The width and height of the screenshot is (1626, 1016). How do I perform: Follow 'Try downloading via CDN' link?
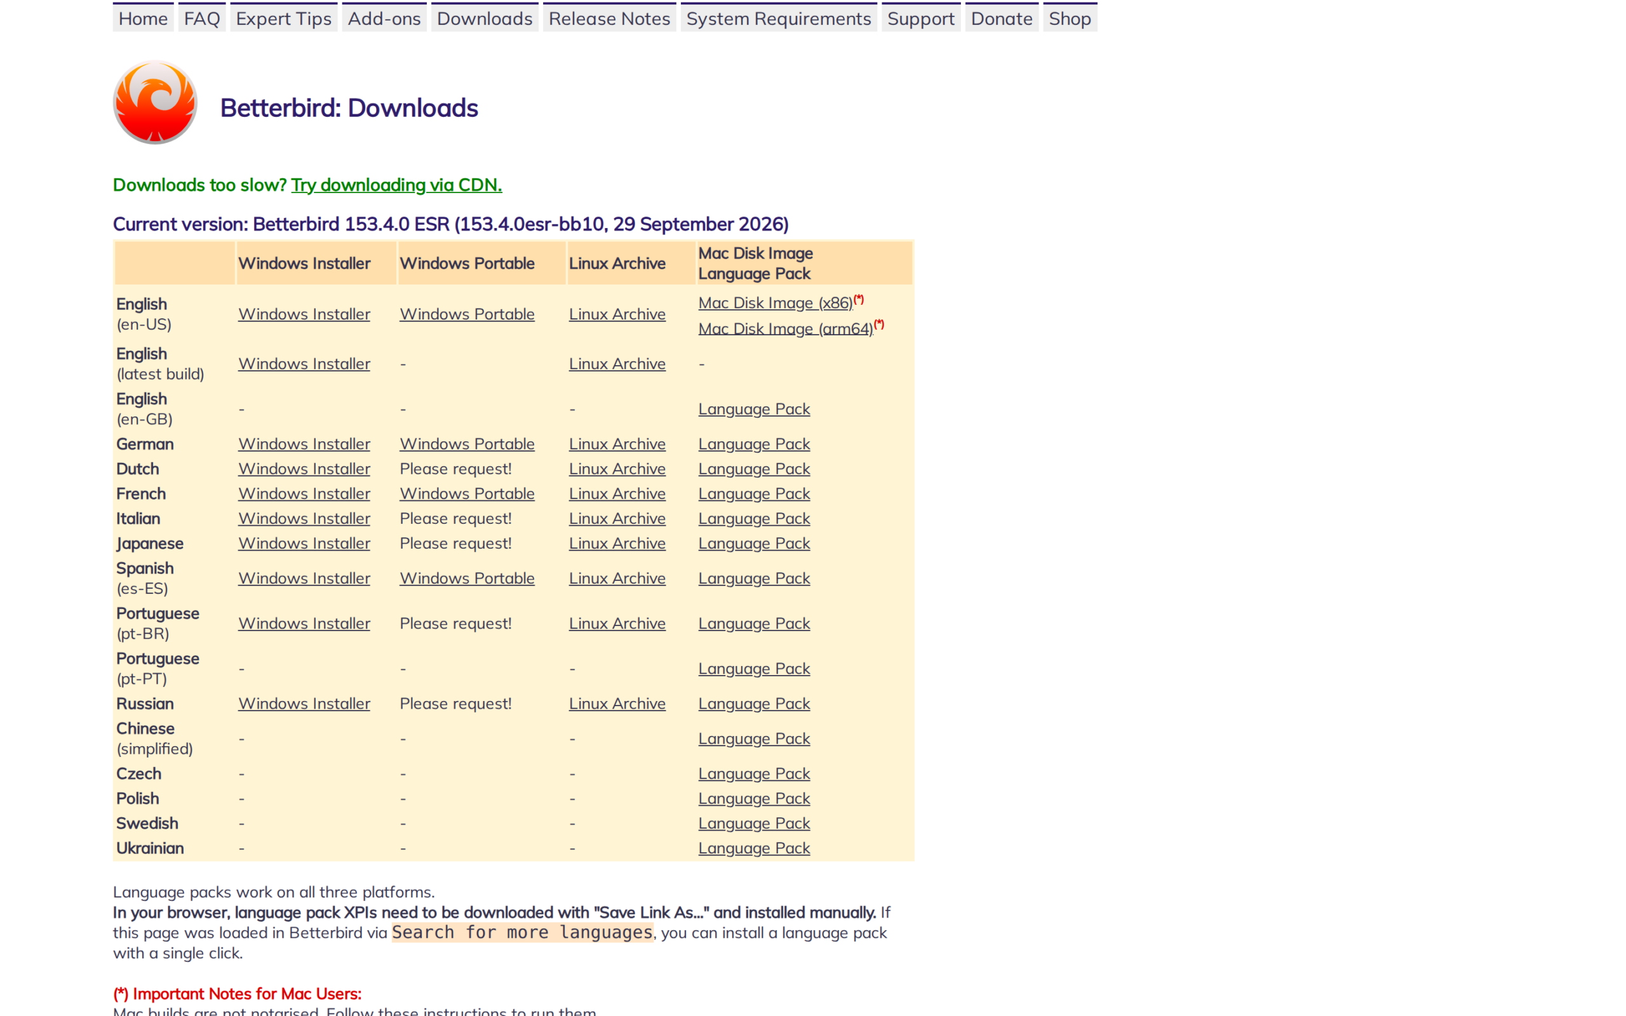[x=396, y=185]
